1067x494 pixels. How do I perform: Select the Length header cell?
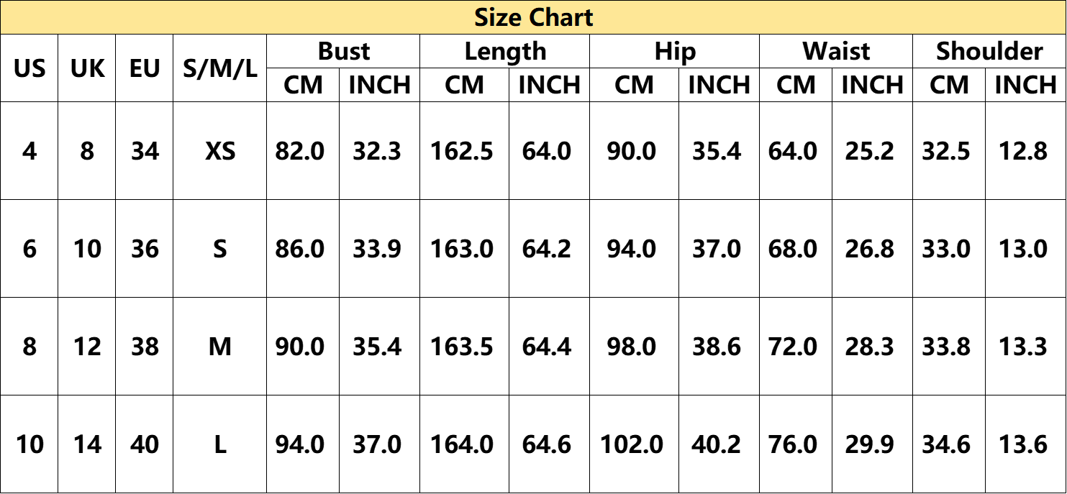coord(504,51)
